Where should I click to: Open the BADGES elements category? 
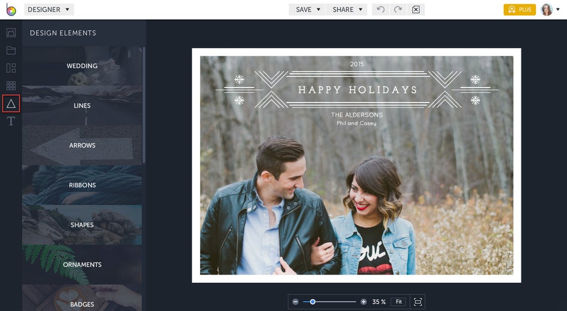pos(82,298)
